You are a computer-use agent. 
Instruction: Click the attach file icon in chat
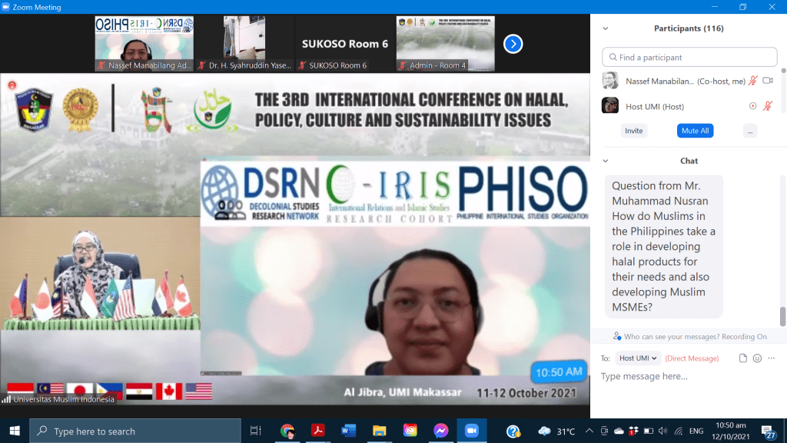tap(742, 358)
